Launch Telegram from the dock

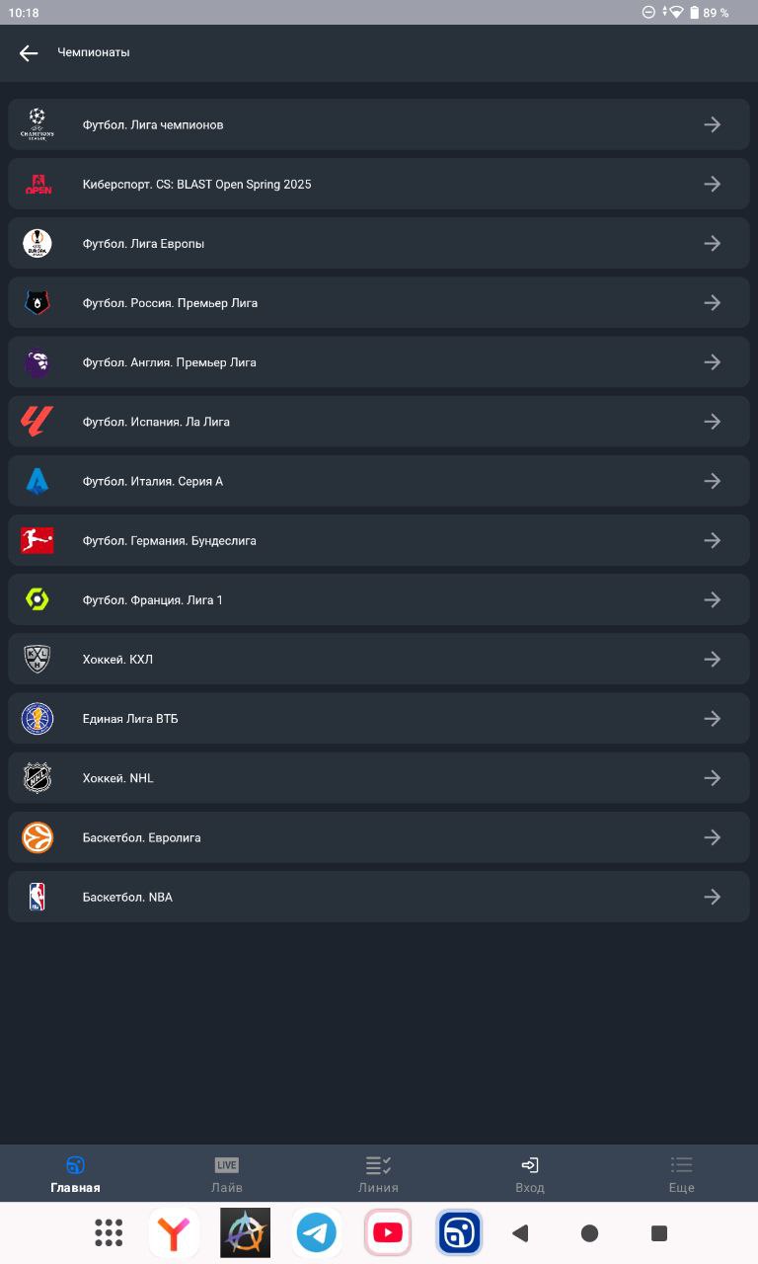[317, 1232]
